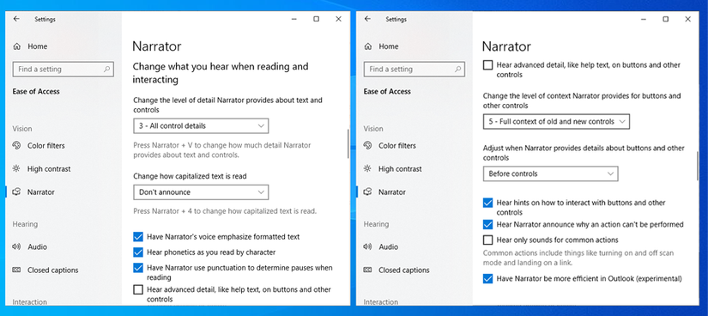
Task: Click Find a setting field, left window
Action: [x=64, y=70]
